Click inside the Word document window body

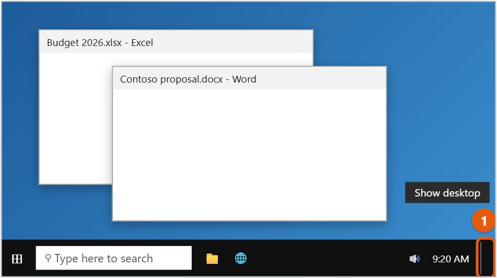[x=249, y=155]
